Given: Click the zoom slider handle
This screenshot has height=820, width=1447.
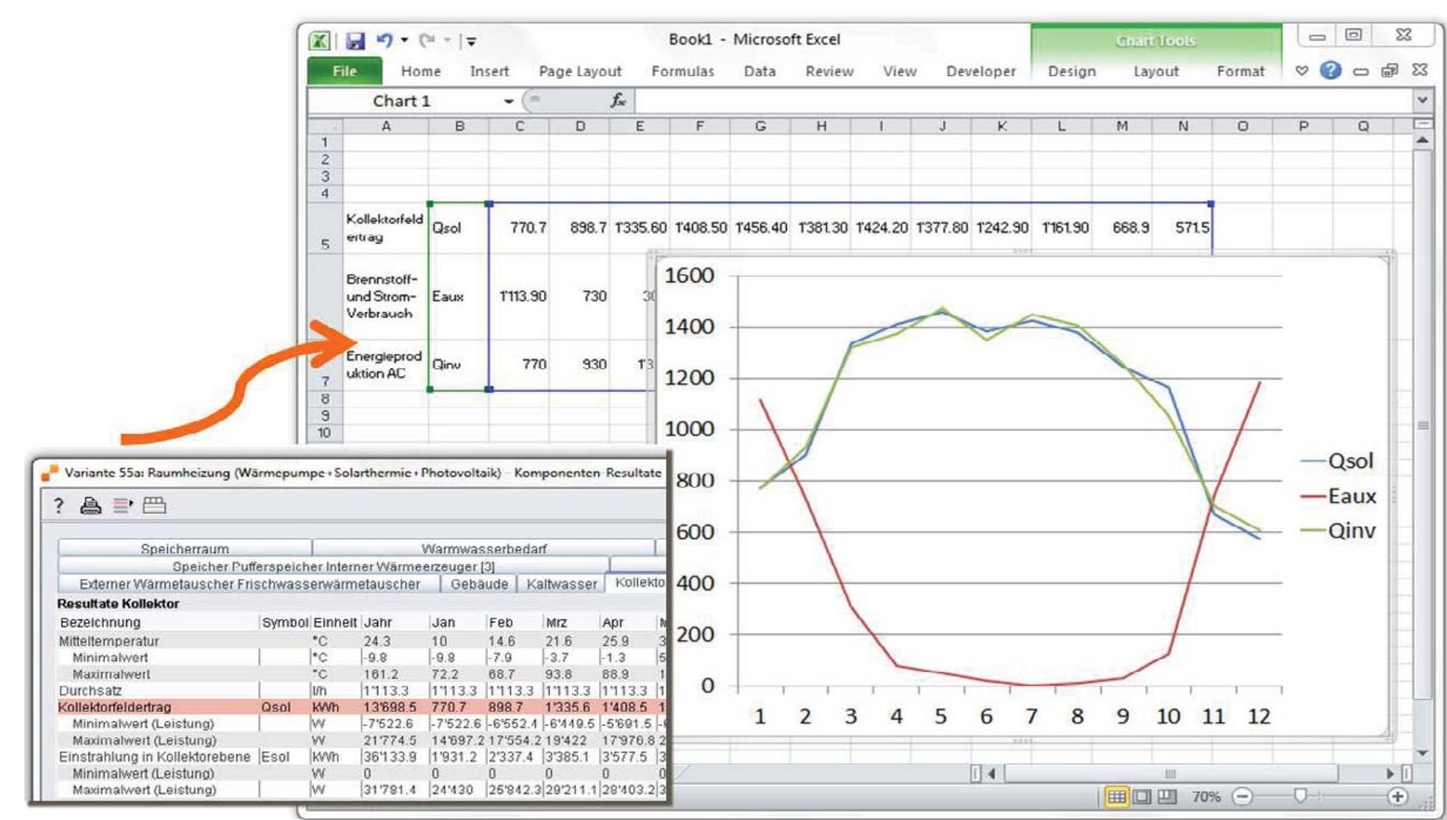Looking at the screenshot, I should [x=1300, y=795].
